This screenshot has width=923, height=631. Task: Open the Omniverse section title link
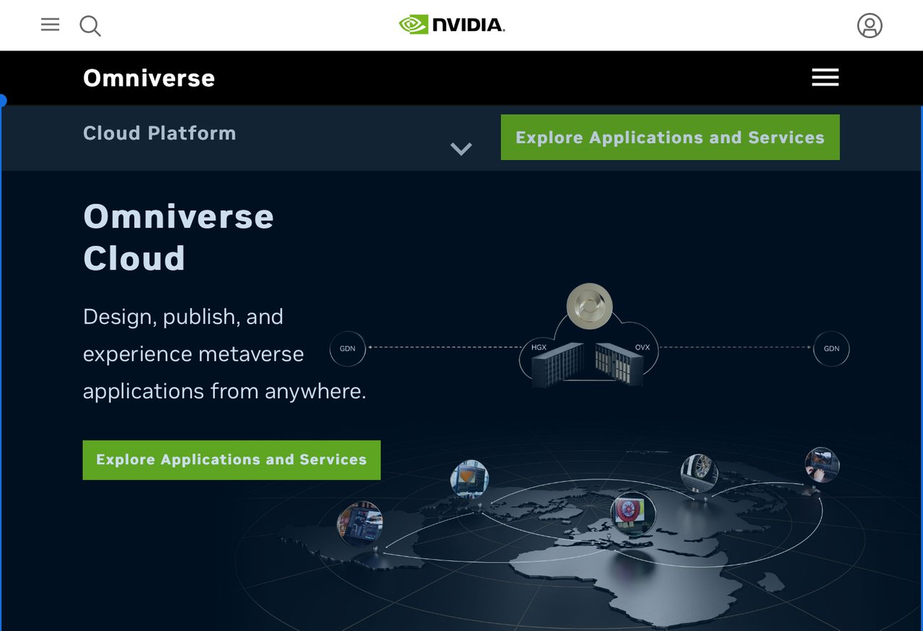coord(149,78)
